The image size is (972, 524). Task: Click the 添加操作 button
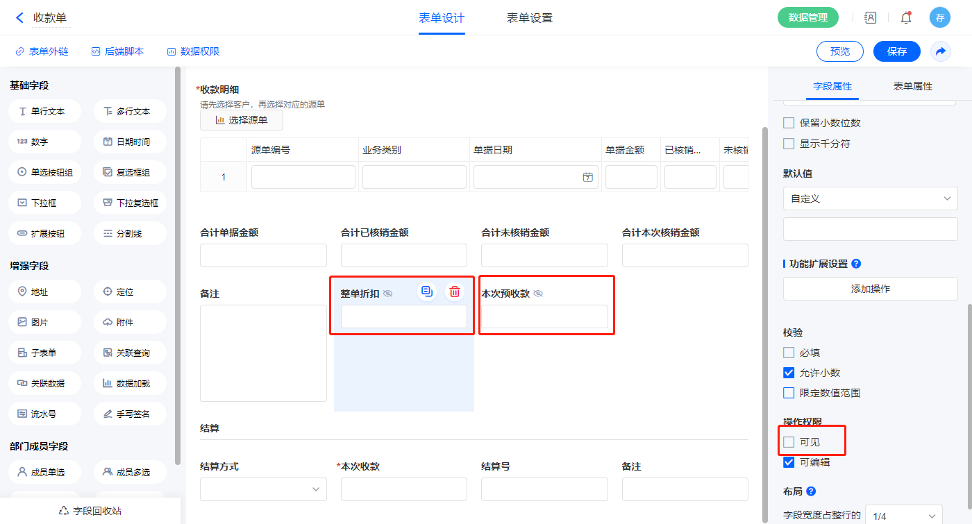(x=870, y=289)
